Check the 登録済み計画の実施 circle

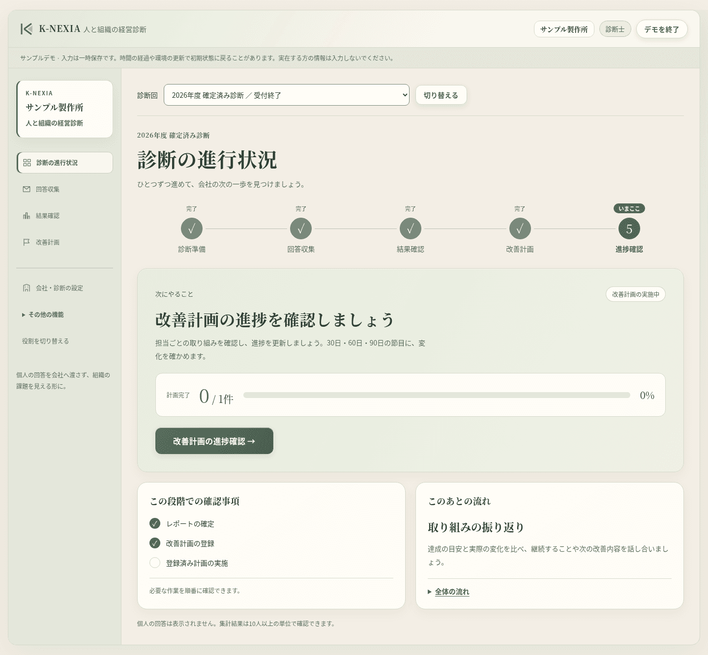155,563
